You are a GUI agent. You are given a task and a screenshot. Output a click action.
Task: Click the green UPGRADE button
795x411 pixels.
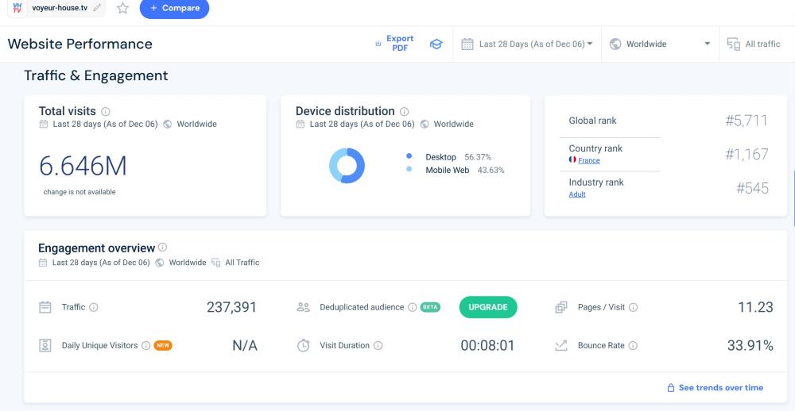tap(487, 307)
